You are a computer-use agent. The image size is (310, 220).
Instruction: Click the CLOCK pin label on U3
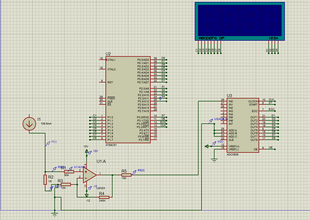pos(253,101)
